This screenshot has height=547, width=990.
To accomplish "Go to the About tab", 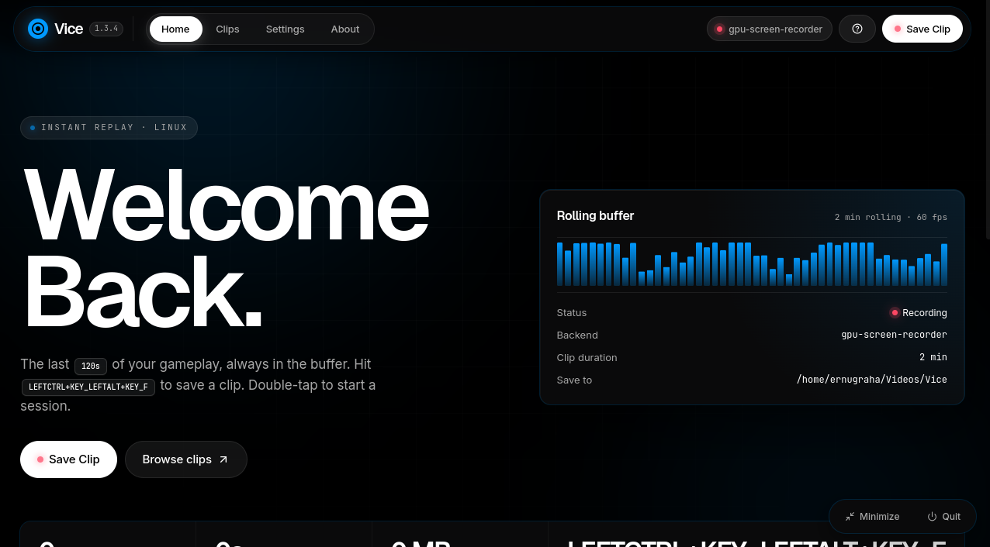I will point(345,29).
